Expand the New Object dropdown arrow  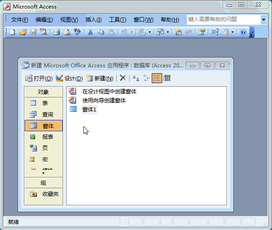[x=233, y=32]
